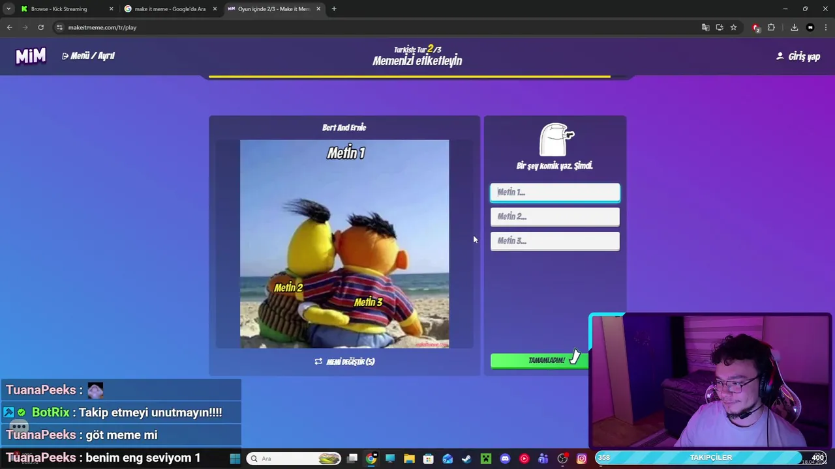This screenshot has height=469, width=835.
Task: Focus the Metin 2 input field
Action: tap(555, 216)
